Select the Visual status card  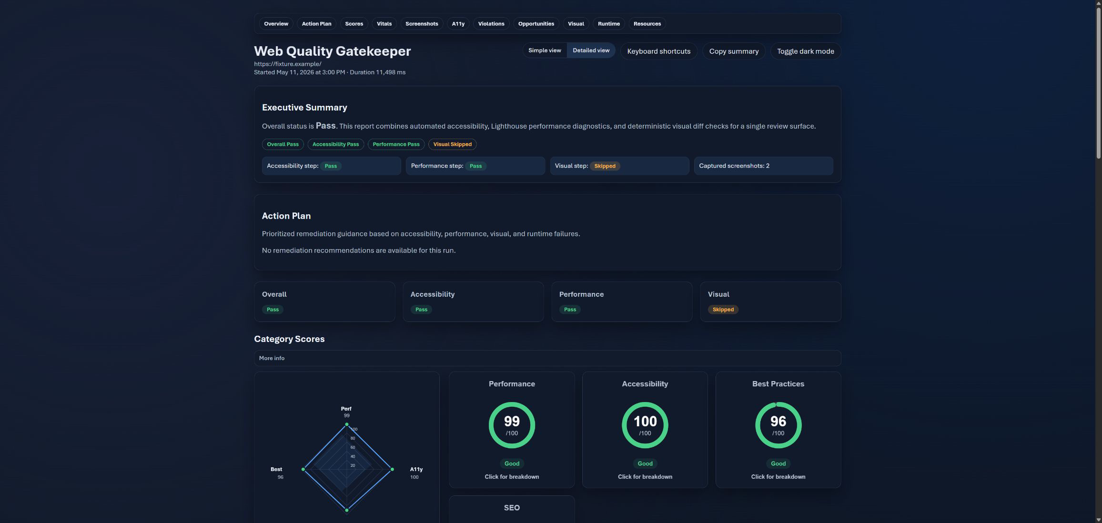(770, 302)
